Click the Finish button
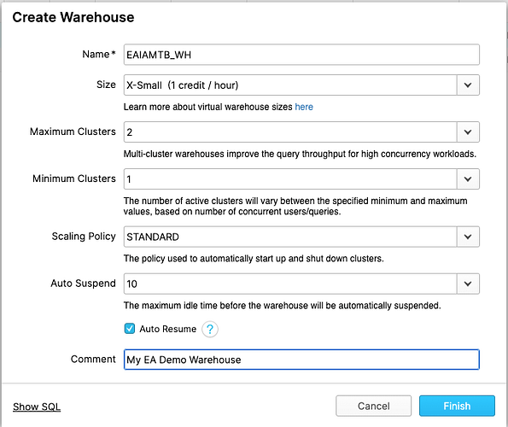The image size is (508, 427). [x=457, y=406]
